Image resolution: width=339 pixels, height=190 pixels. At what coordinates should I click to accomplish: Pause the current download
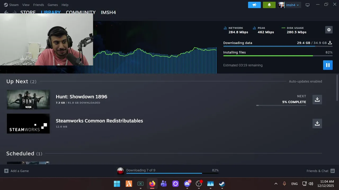(x=328, y=65)
